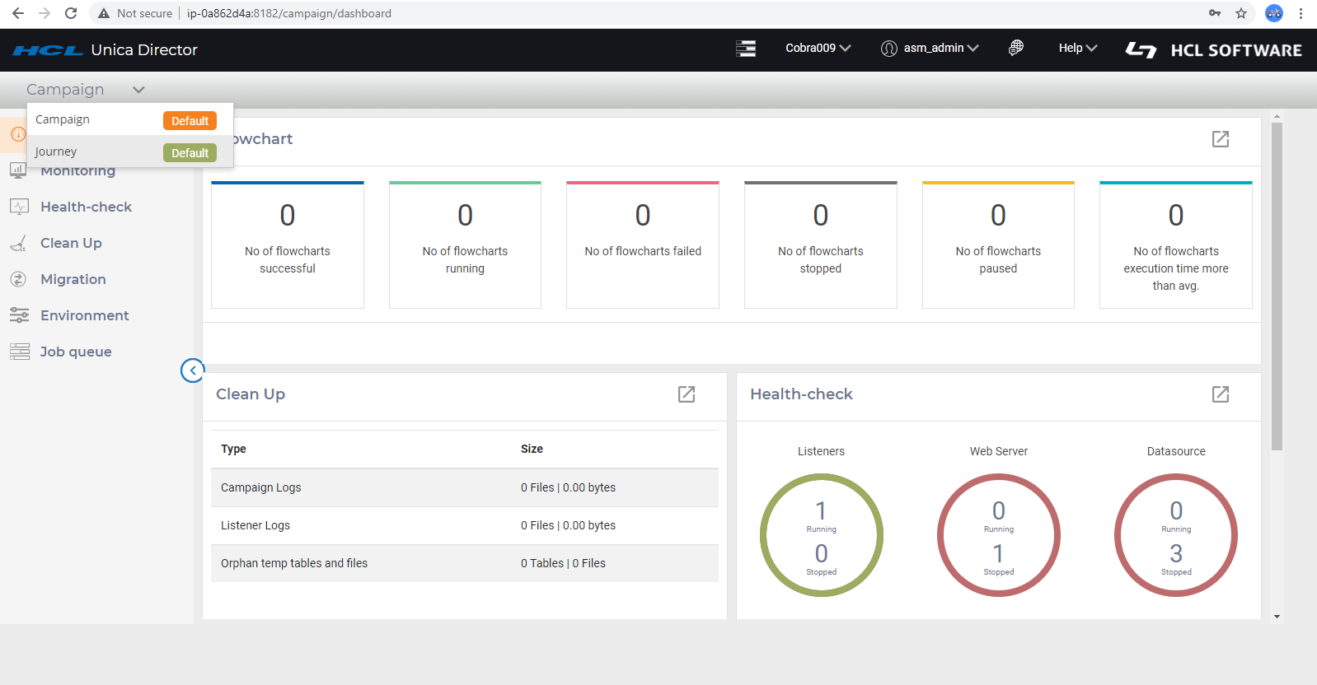
Task: Click the server list icon in header
Action: click(745, 49)
